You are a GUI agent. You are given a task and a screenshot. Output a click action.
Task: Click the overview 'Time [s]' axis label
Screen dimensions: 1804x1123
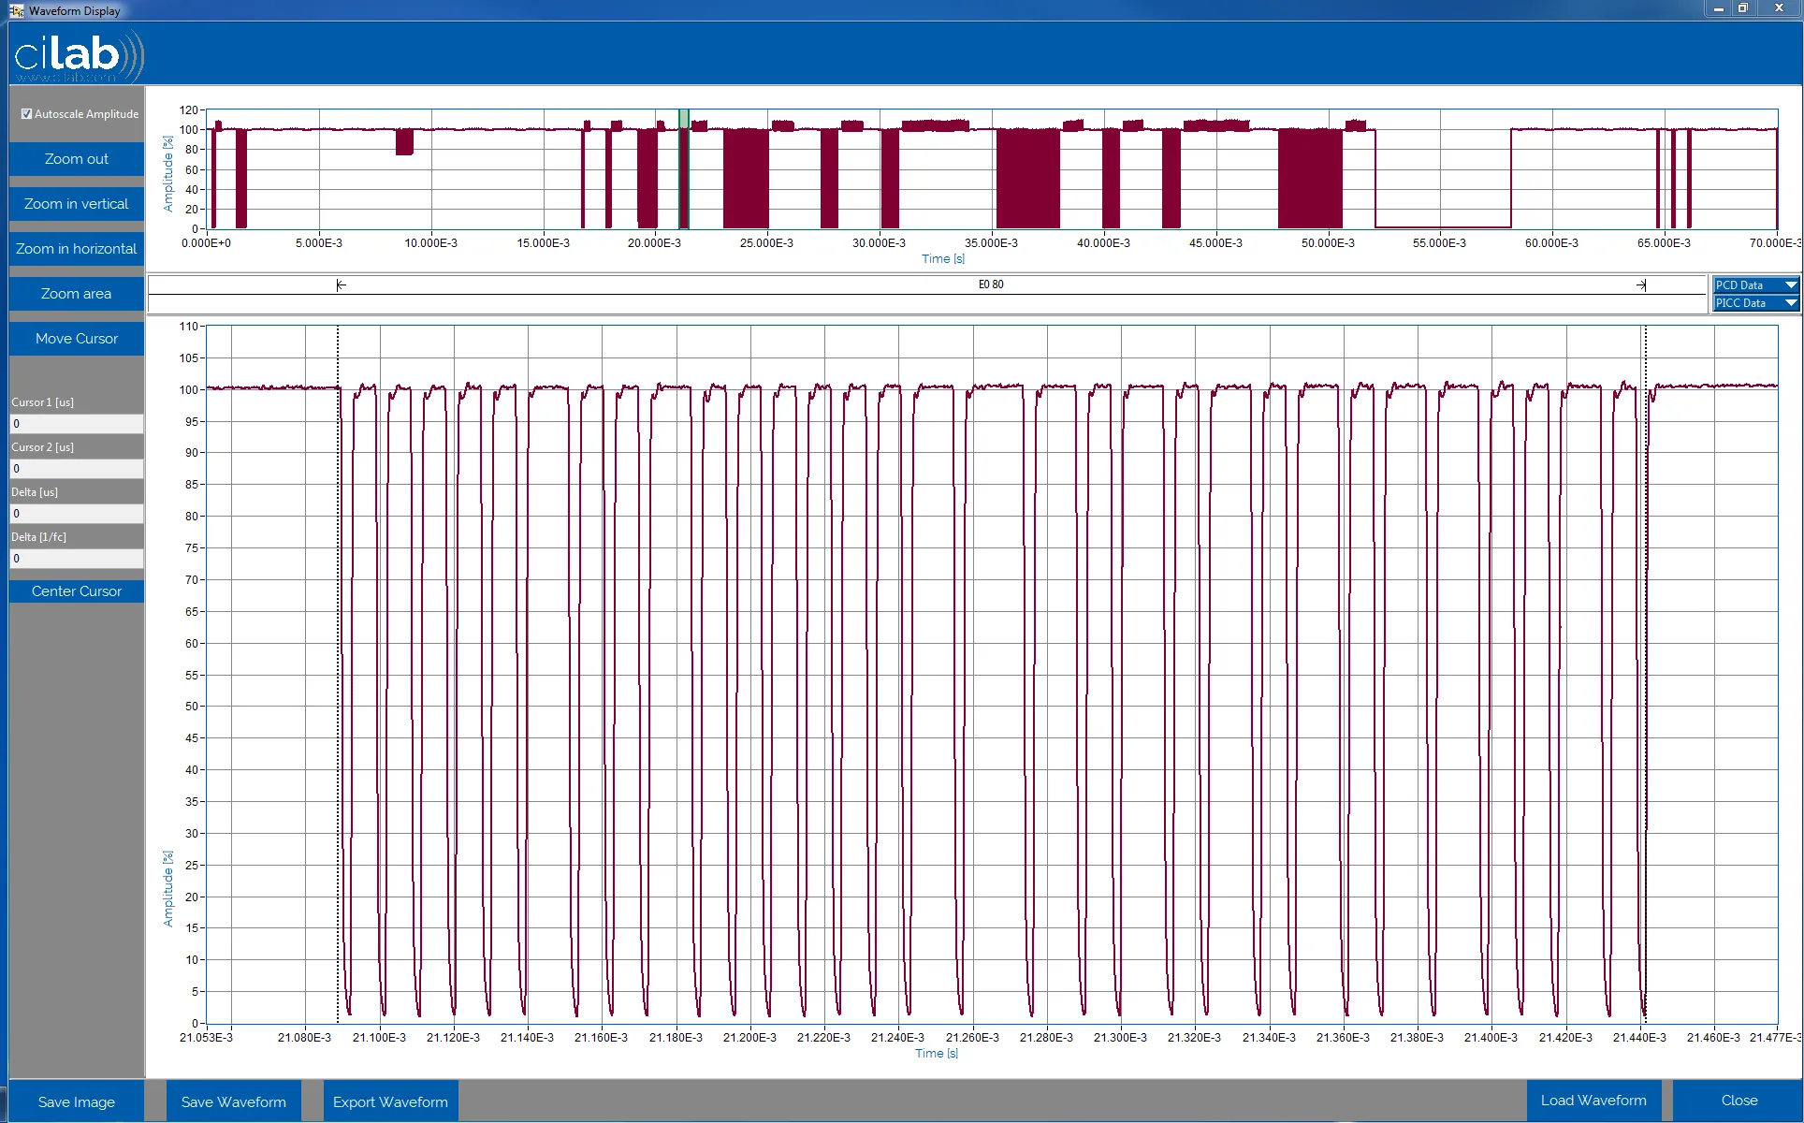pos(943,259)
